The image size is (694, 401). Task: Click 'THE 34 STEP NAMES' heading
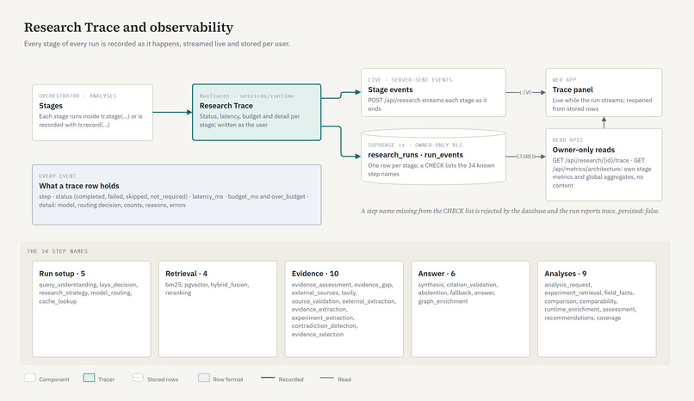(x=58, y=251)
